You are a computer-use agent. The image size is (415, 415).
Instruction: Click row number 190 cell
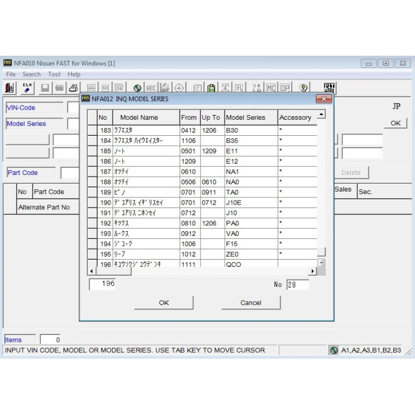[x=105, y=203]
